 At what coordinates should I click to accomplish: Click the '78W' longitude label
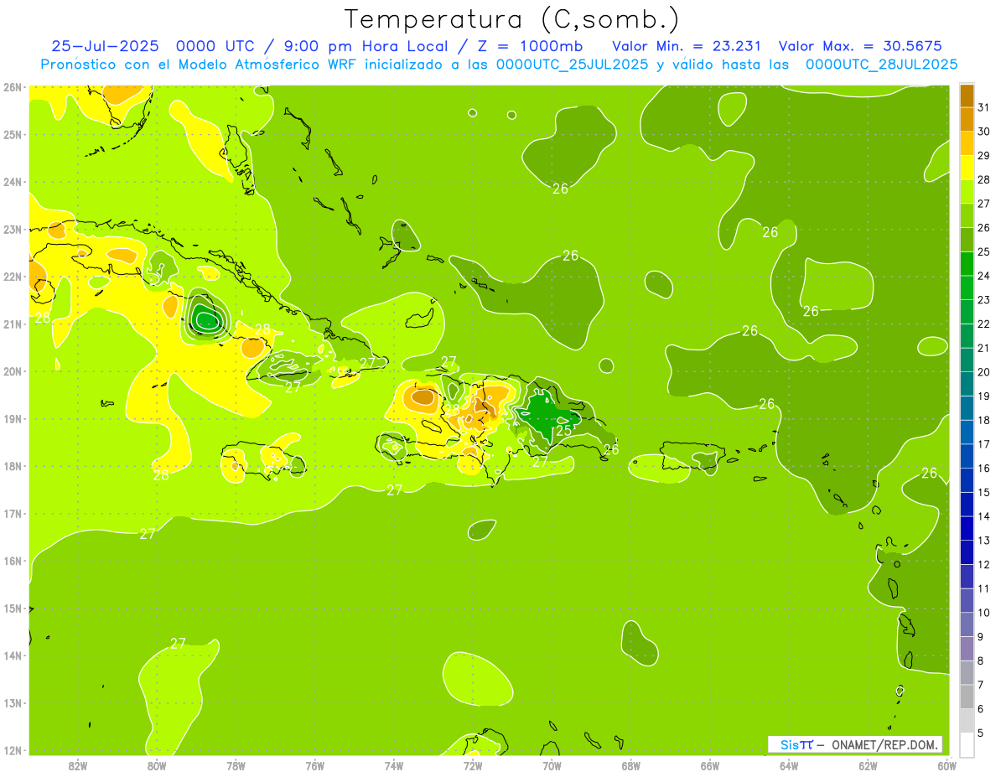coord(236,765)
